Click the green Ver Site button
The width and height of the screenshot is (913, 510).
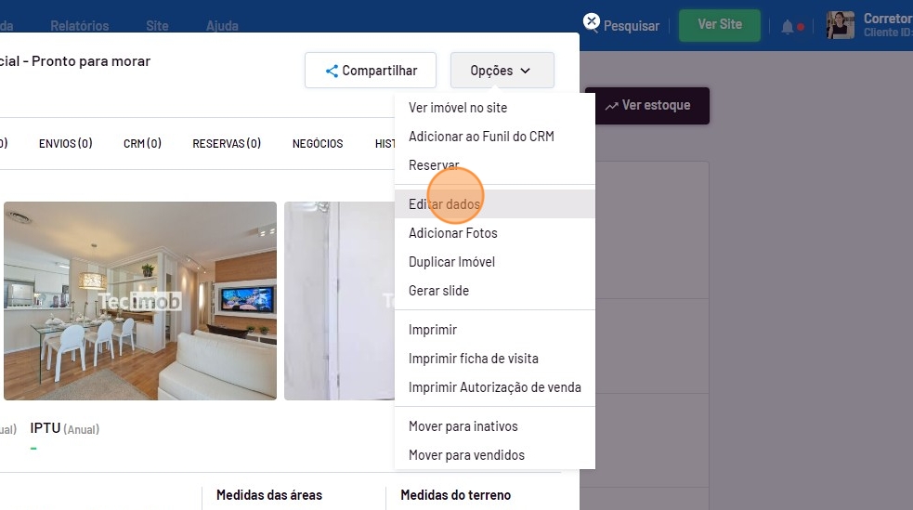click(719, 25)
